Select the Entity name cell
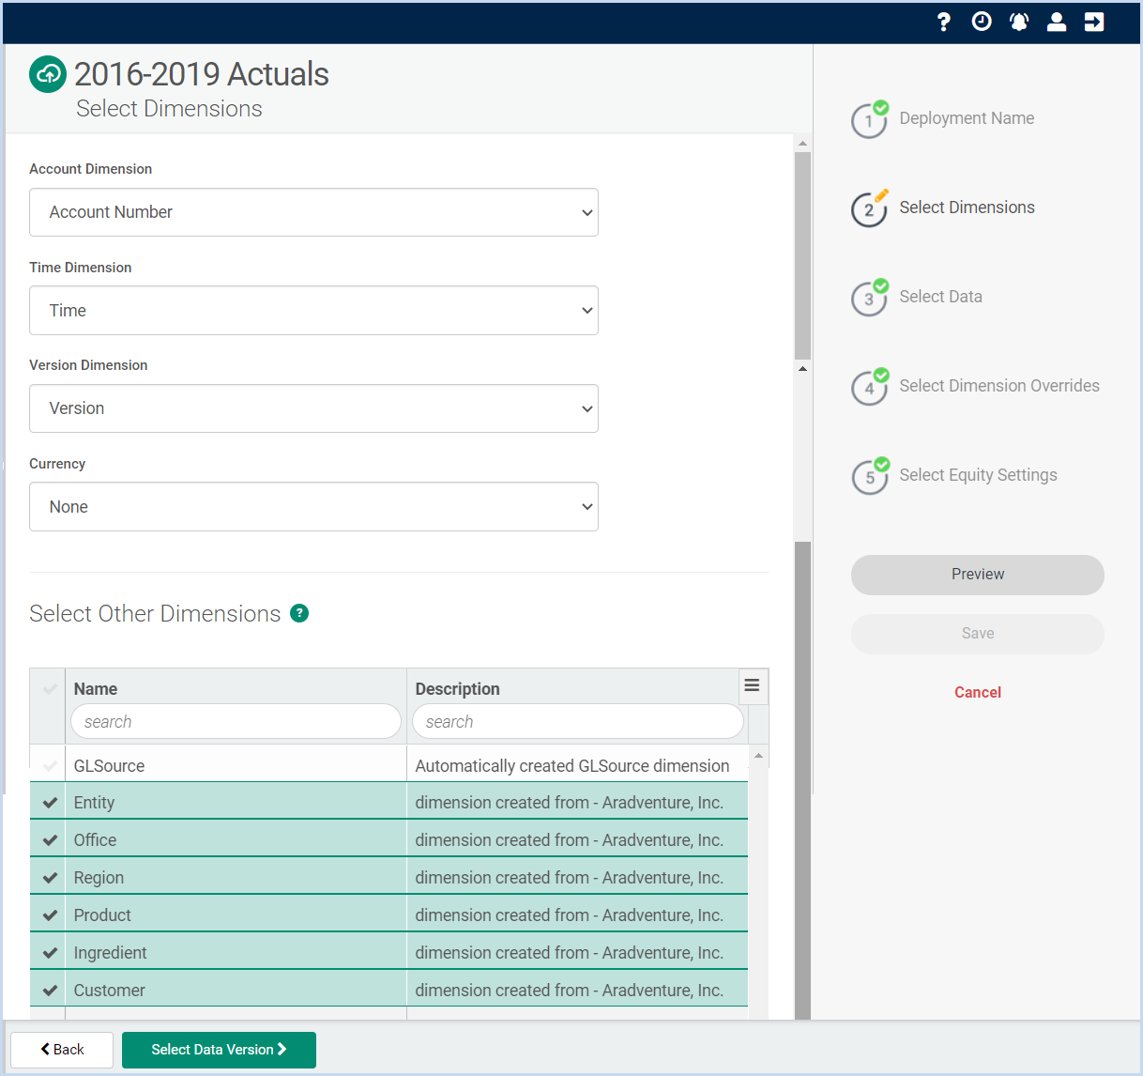This screenshot has height=1076, width=1143. pos(236,802)
